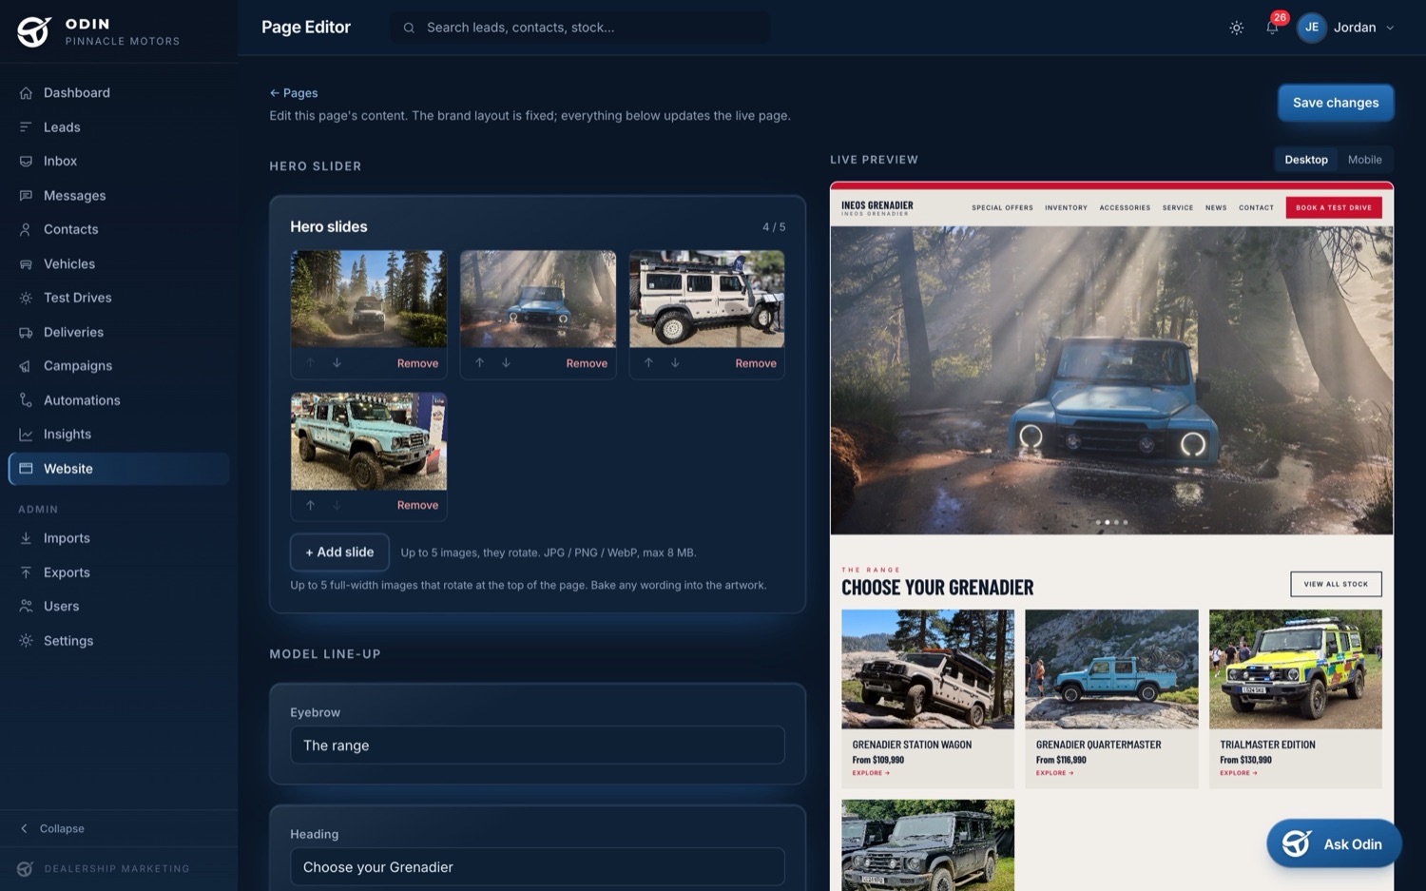Screen dimensions: 1426x891
Task: Open the Leads sidebar item
Action: 119,126
